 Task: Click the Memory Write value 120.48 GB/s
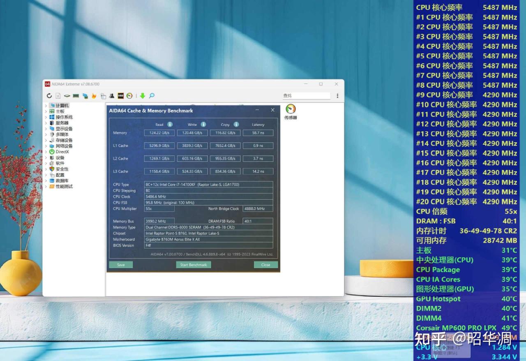pos(192,133)
